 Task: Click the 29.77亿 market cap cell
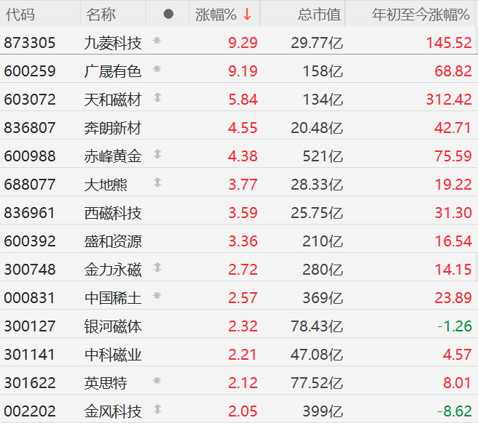[x=317, y=43]
